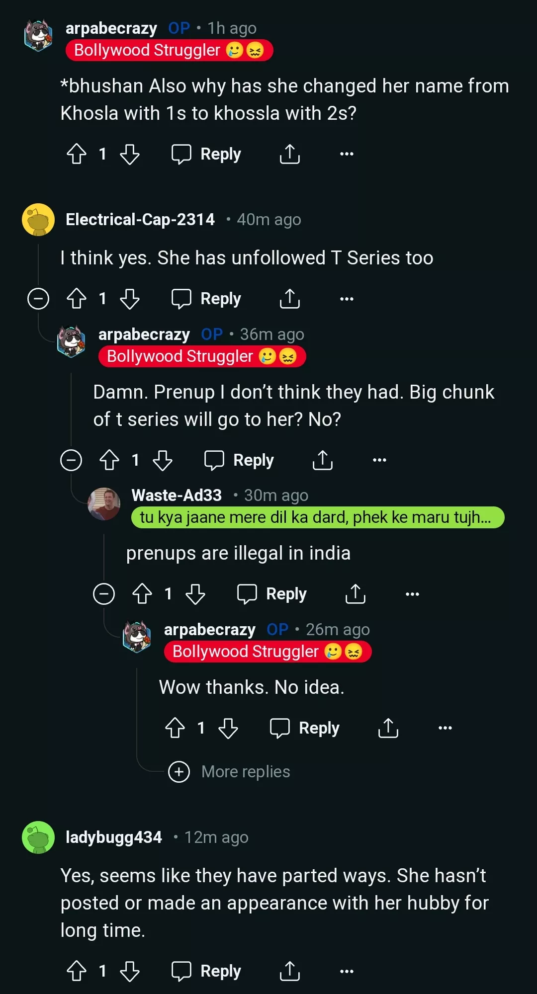Upvote arpabecrazy's top comment about Khosla name
The width and height of the screenshot is (537, 994).
pos(77,154)
